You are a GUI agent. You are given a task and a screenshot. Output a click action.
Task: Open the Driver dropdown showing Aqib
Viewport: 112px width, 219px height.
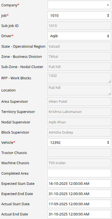click(x=79, y=36)
